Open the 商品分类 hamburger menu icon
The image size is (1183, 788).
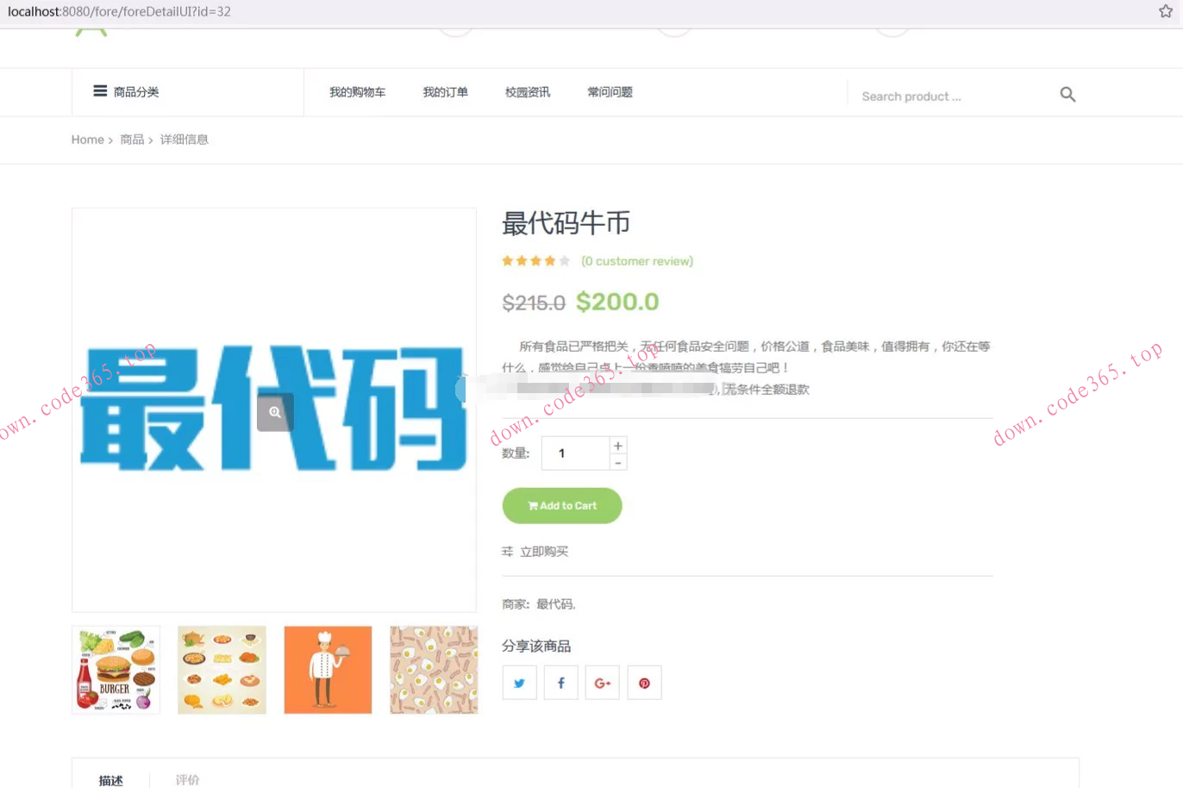[100, 91]
